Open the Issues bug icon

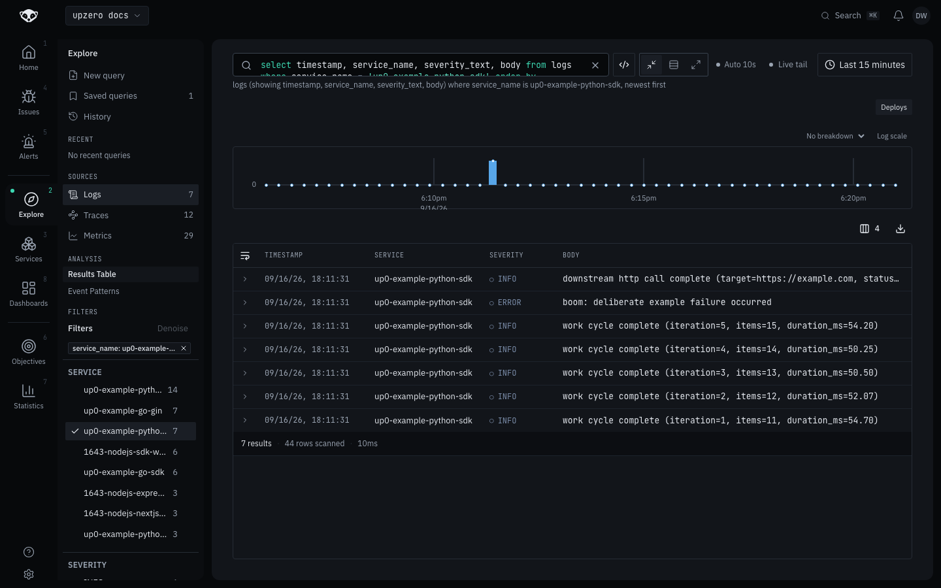coord(29,102)
